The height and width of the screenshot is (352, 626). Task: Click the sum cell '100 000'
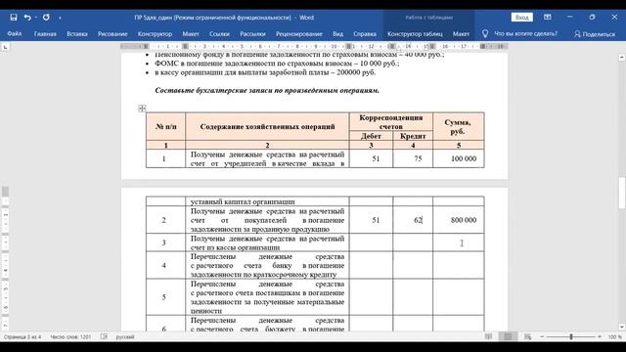tap(459, 158)
